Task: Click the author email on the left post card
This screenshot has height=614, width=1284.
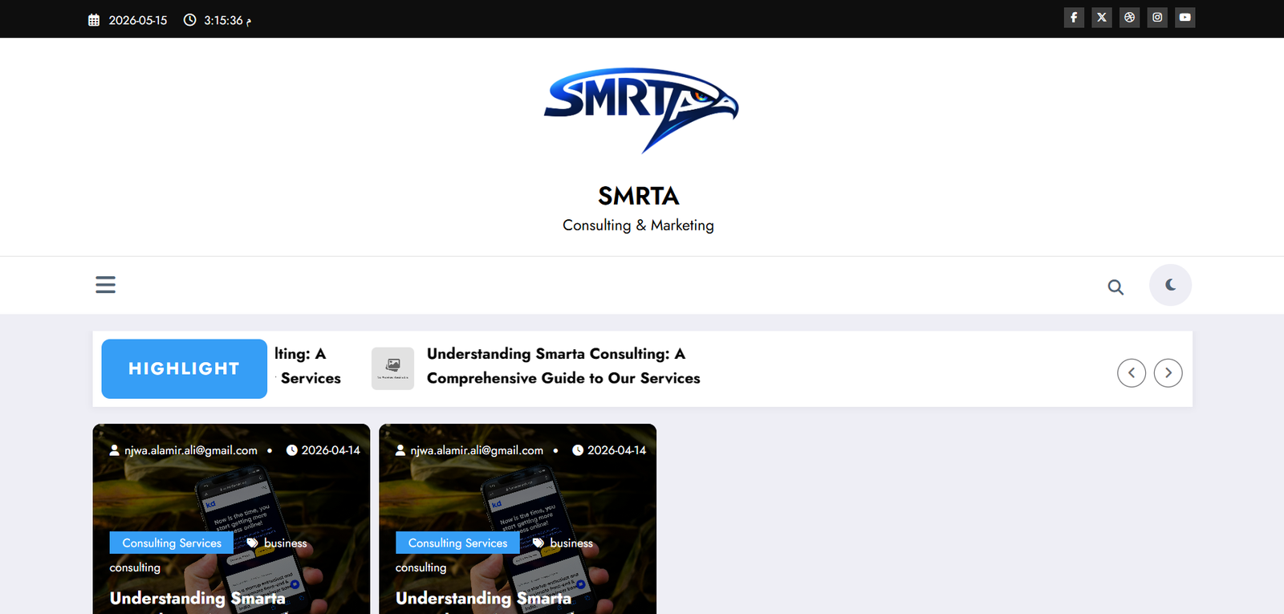Action: [191, 450]
